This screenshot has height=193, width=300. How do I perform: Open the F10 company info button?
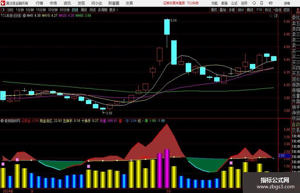259,10
